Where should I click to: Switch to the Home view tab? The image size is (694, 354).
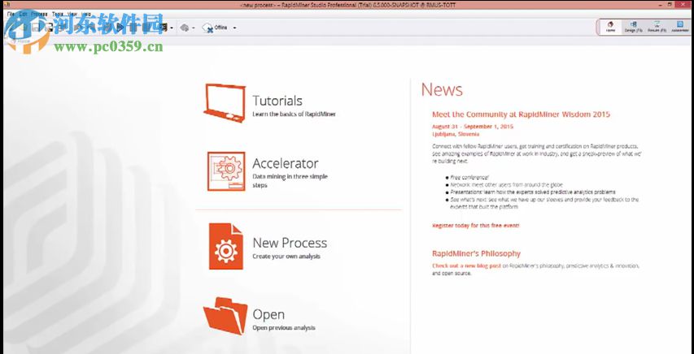pyautogui.click(x=610, y=27)
